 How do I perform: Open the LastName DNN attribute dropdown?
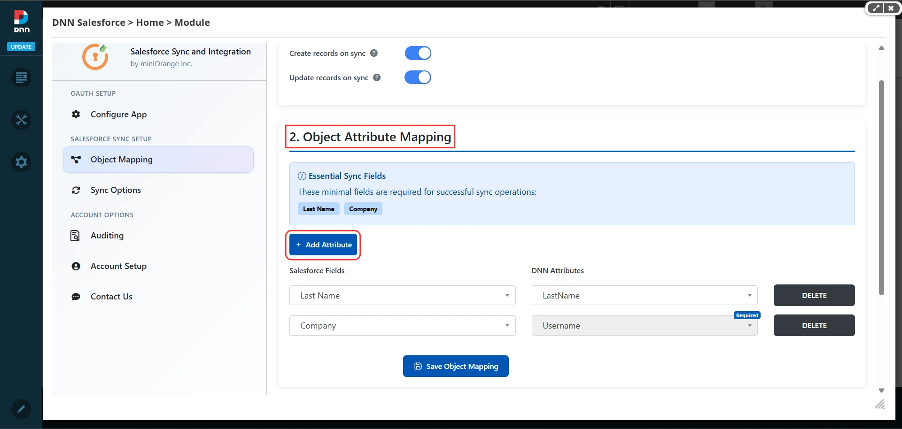pos(645,295)
